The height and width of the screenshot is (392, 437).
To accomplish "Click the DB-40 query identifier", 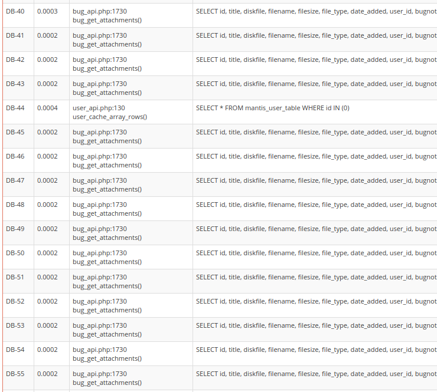I will click(15, 11).
